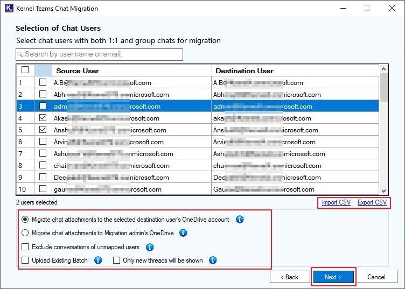Enable Upload Existing Batch checkbox

25,260
